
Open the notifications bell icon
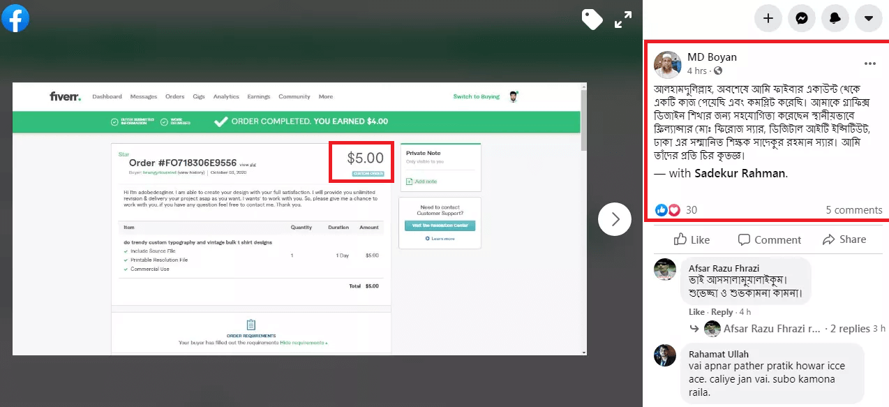click(x=835, y=19)
